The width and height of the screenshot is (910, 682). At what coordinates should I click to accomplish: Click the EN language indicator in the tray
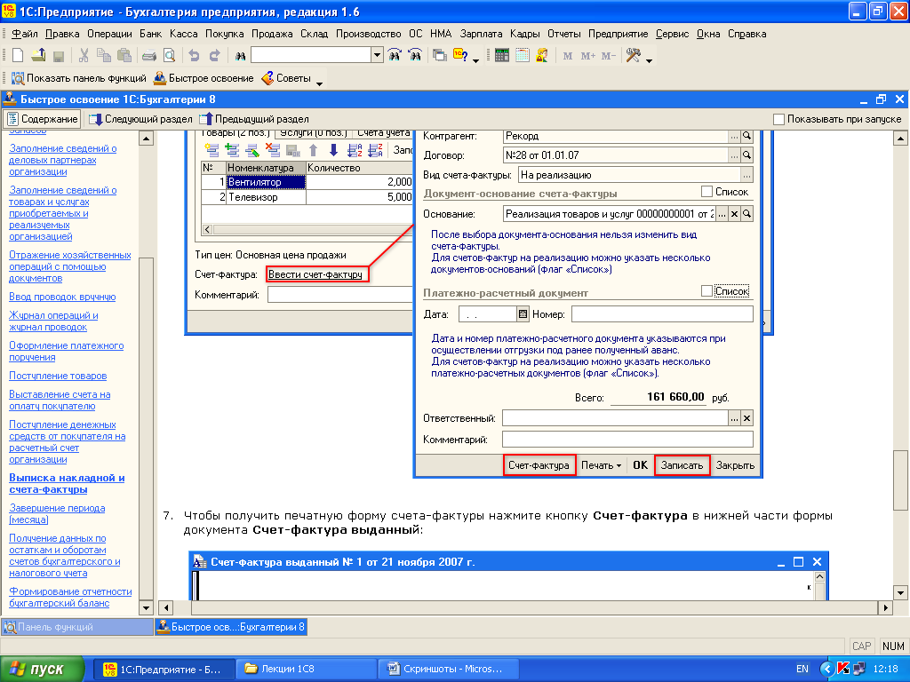(802, 669)
